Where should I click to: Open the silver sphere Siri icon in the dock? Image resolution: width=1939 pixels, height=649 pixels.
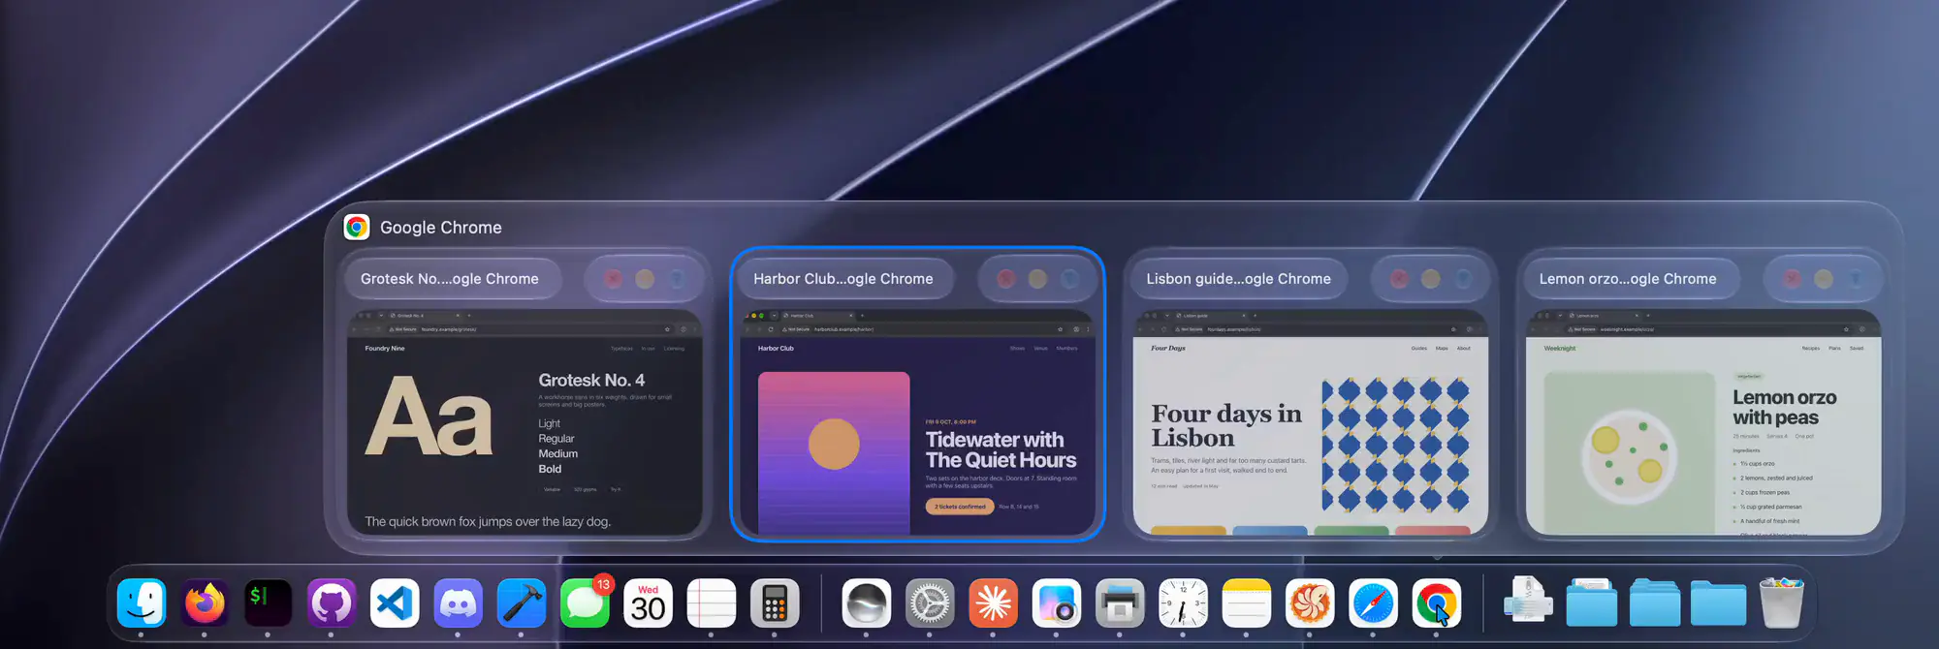coord(866,603)
